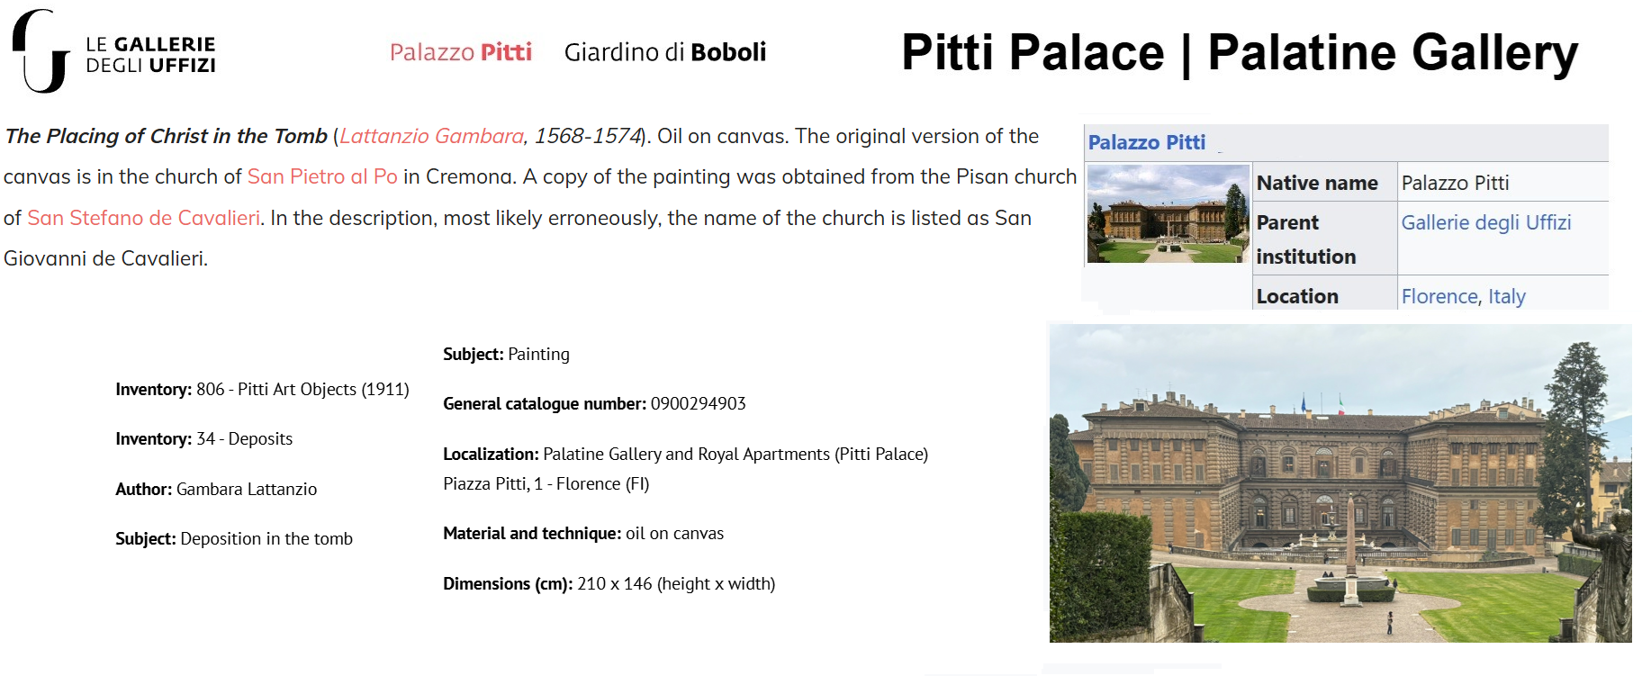This screenshot has width=1642, height=676.
Task: Open the Italy location link
Action: [x=1506, y=296]
